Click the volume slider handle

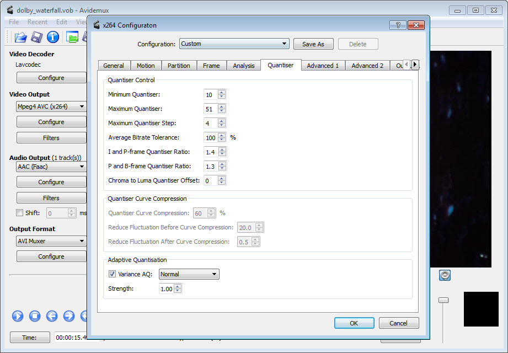point(443,300)
